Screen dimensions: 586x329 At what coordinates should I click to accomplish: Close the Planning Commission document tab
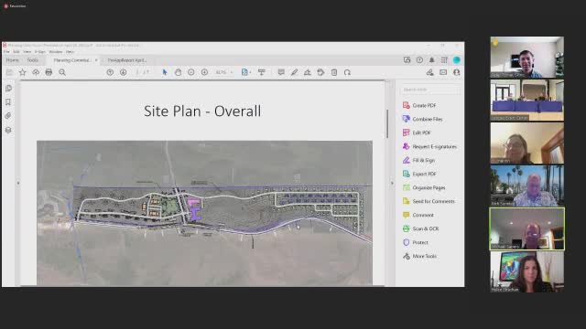(96, 60)
